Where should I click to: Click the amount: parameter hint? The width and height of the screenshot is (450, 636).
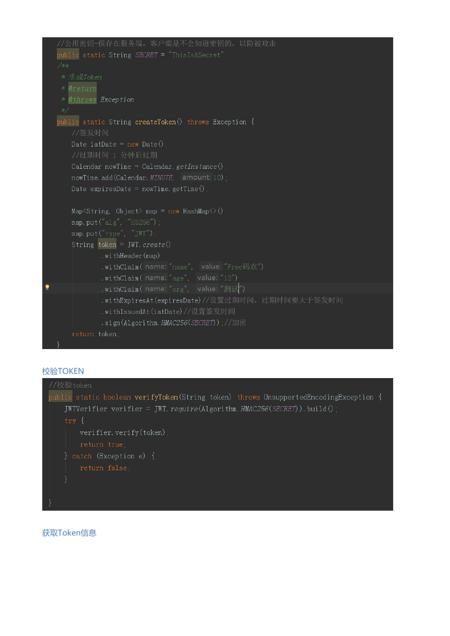(197, 177)
